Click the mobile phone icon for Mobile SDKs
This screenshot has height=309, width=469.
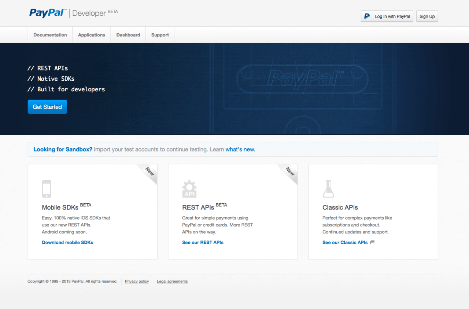click(47, 189)
